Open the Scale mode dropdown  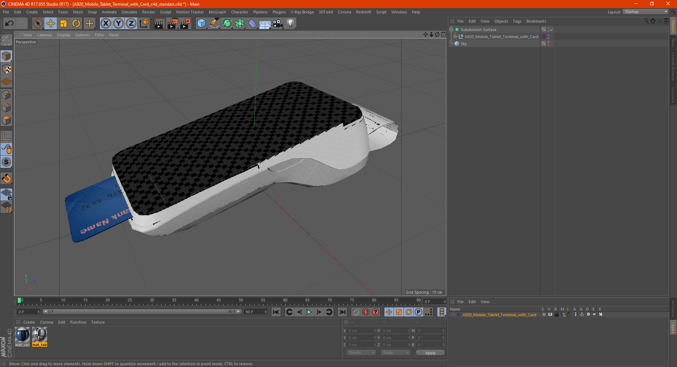click(x=395, y=353)
